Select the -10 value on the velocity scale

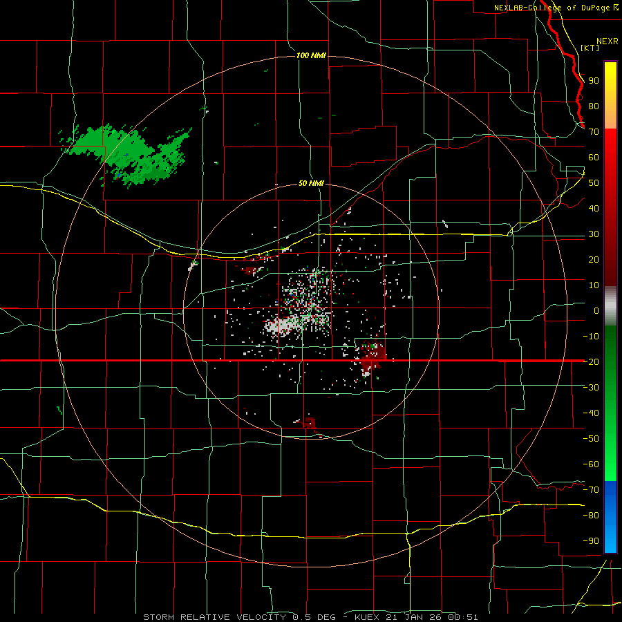coord(591,337)
